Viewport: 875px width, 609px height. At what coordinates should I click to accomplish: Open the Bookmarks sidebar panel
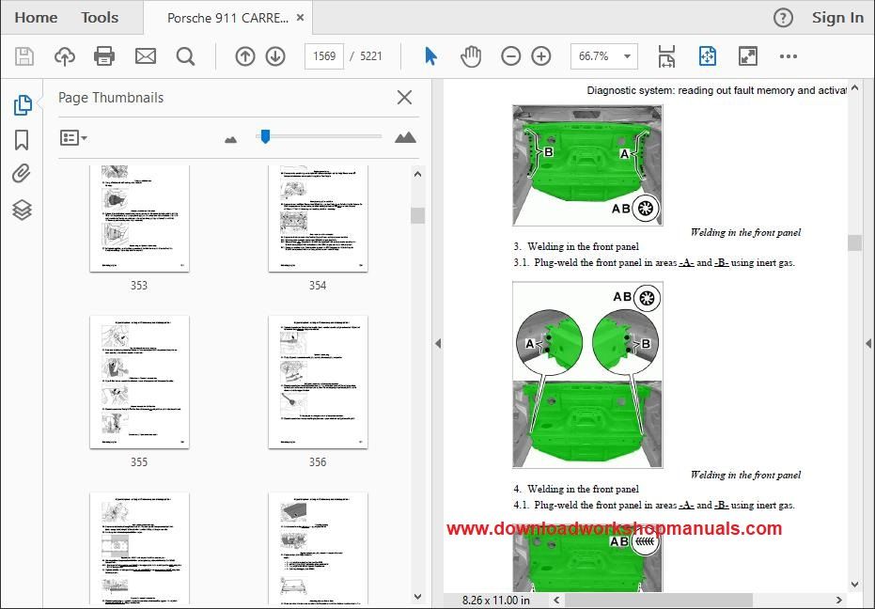(x=22, y=140)
